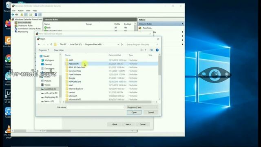The height and width of the screenshot is (147, 261).
Task: Open firewall Action menu
Action: coord(21,11)
